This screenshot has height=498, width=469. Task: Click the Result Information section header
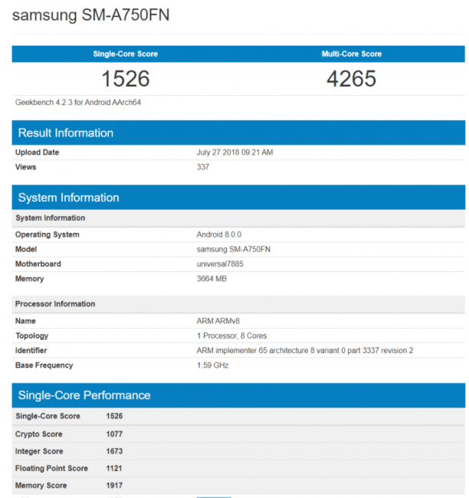coord(238,133)
